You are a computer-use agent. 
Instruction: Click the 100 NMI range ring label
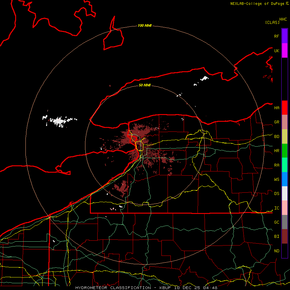click(x=145, y=25)
